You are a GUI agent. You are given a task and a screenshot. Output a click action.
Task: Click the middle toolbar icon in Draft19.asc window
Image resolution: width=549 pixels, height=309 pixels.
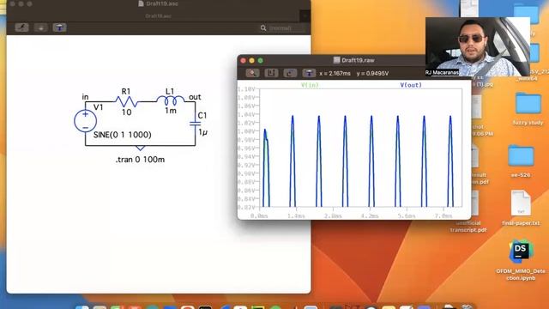40,27
